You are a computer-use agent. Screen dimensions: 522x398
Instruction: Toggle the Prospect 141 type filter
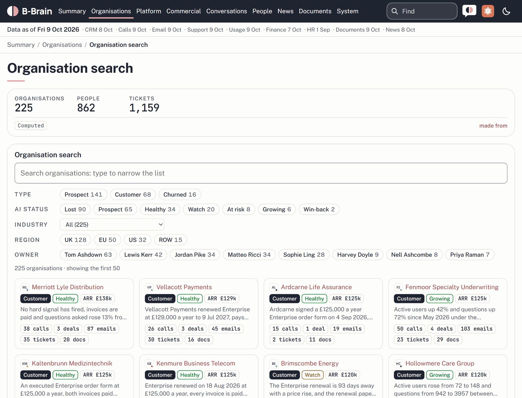click(84, 194)
